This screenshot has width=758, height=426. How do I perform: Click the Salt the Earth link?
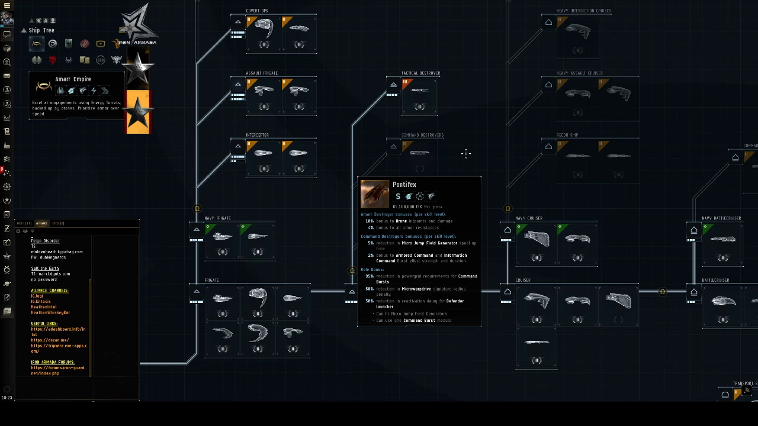tap(45, 269)
